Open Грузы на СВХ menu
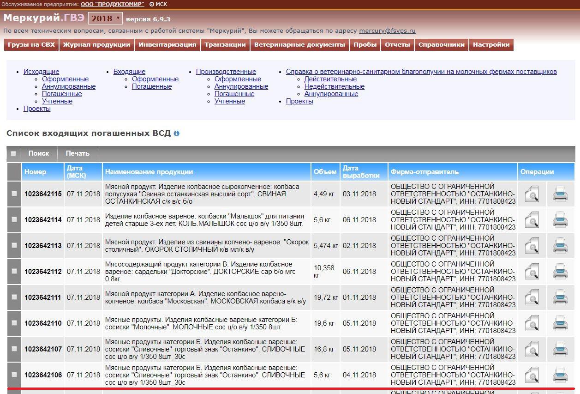Screen dimensions: 580x394 [31, 45]
